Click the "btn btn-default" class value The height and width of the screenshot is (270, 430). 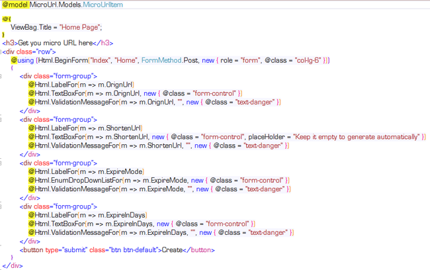click(134, 250)
